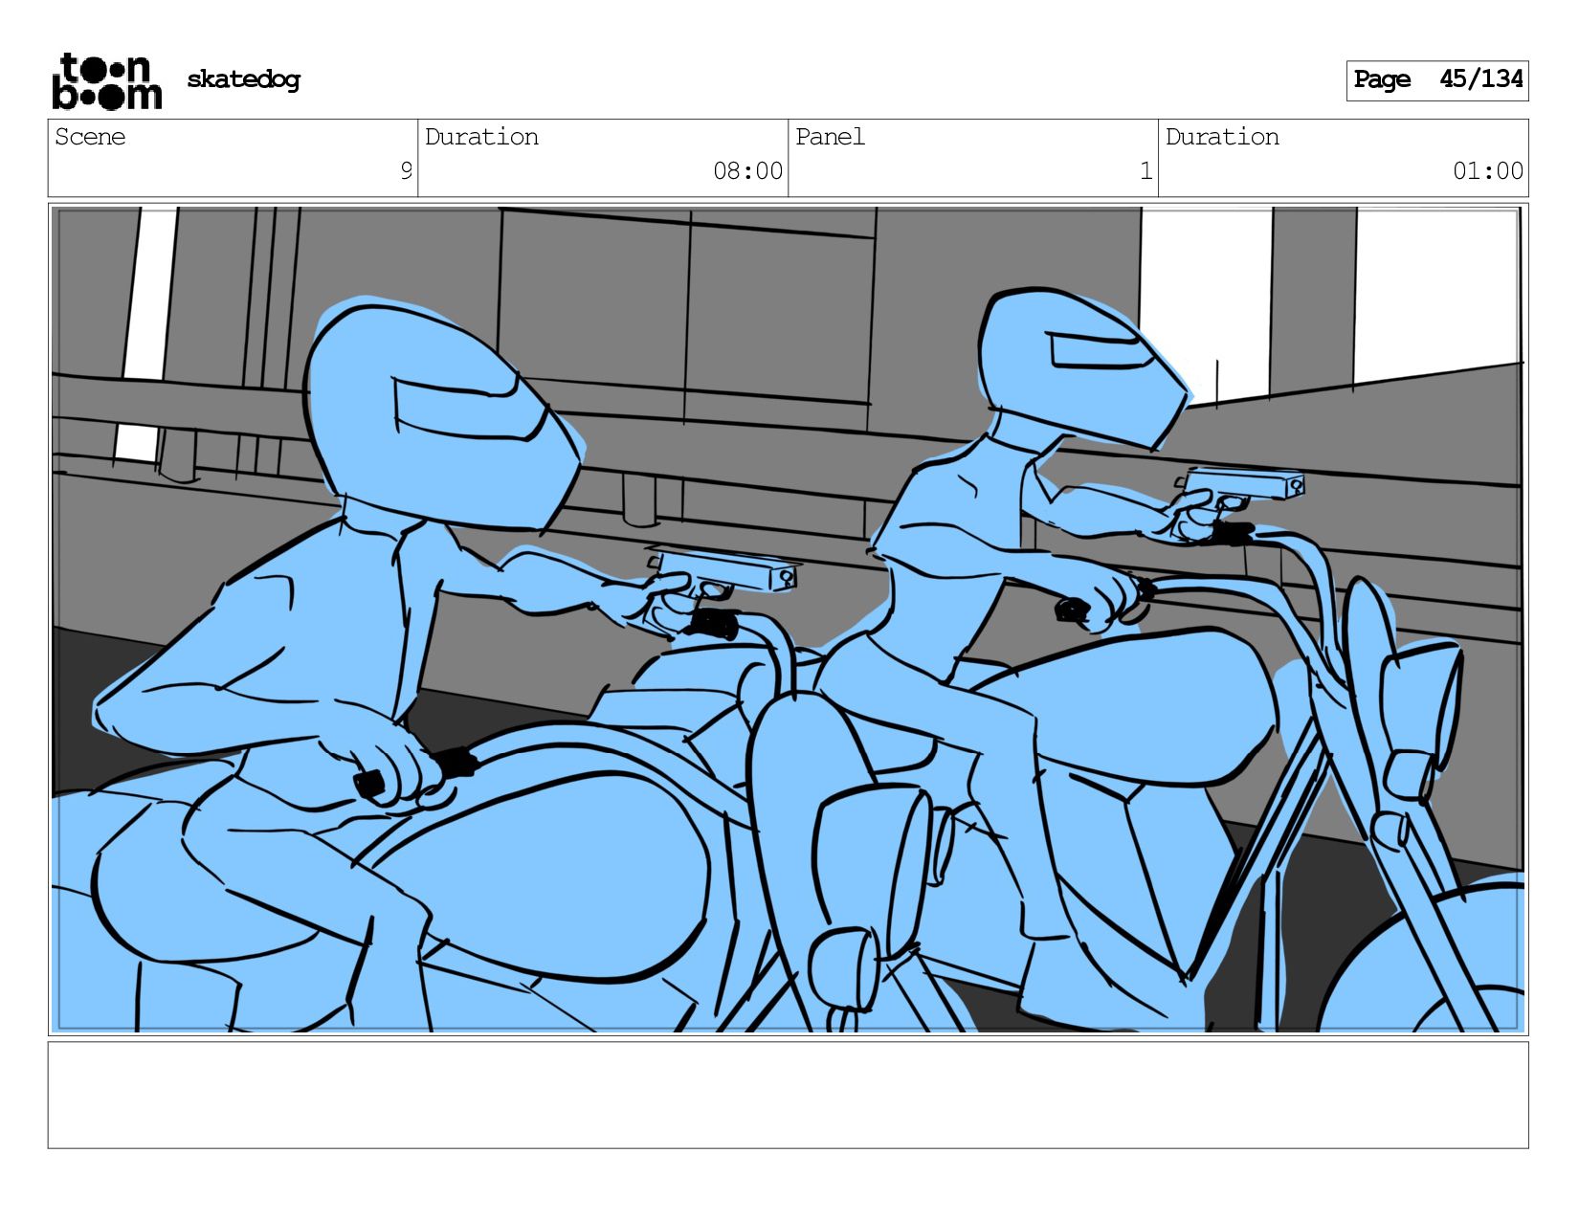Click the scene duration value '08:00'
This screenshot has width=1579, height=1220.
[x=747, y=171]
